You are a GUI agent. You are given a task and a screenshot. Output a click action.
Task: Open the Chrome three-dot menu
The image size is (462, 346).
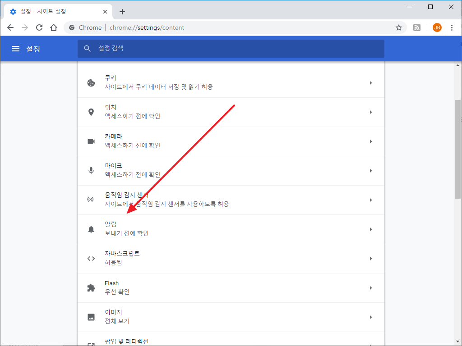(452, 27)
